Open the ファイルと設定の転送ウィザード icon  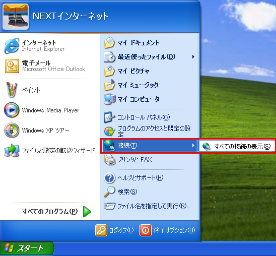pos(12,150)
